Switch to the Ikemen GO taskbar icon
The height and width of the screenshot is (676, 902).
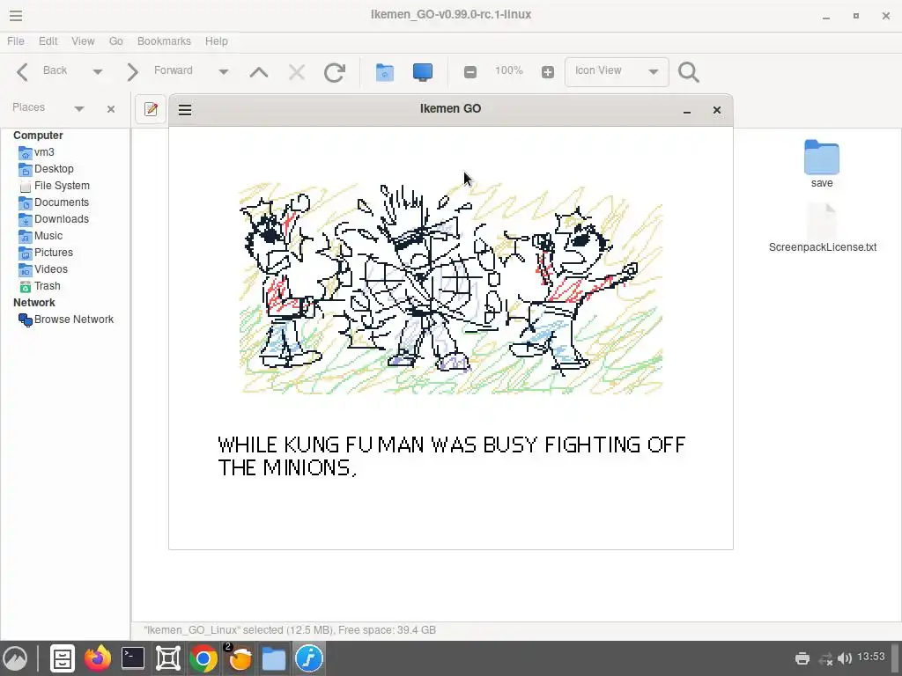coord(309,658)
